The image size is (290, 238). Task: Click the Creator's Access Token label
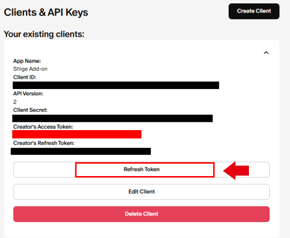[43, 126]
